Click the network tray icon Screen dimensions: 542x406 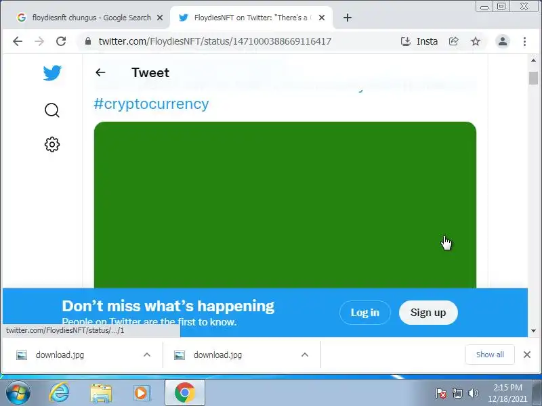coord(457,393)
